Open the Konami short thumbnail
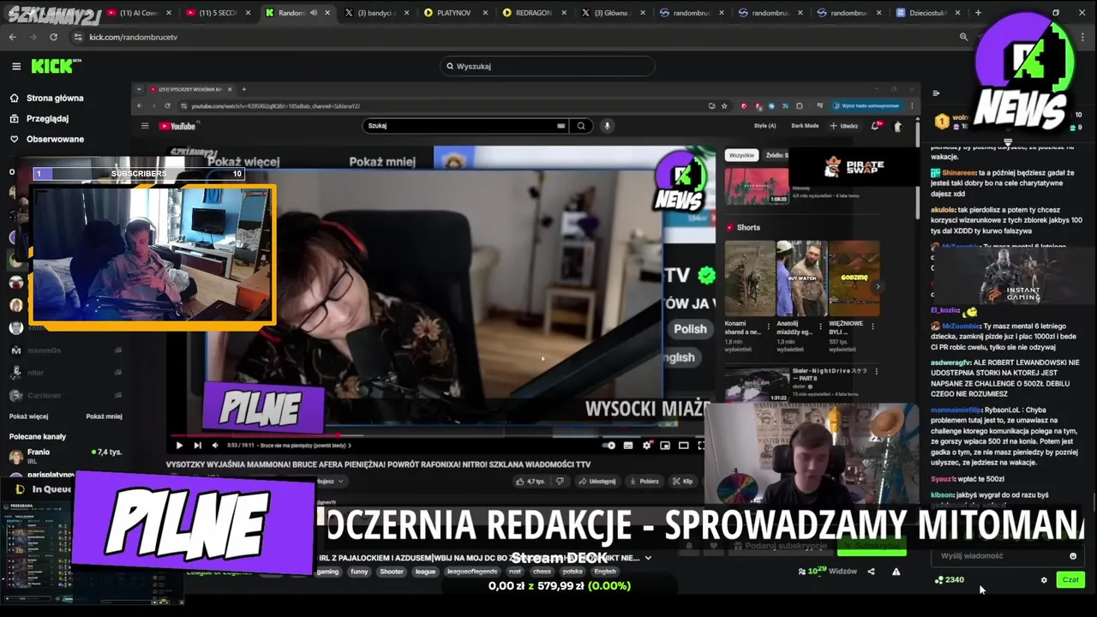Image resolution: width=1097 pixels, height=617 pixels. 750,278
